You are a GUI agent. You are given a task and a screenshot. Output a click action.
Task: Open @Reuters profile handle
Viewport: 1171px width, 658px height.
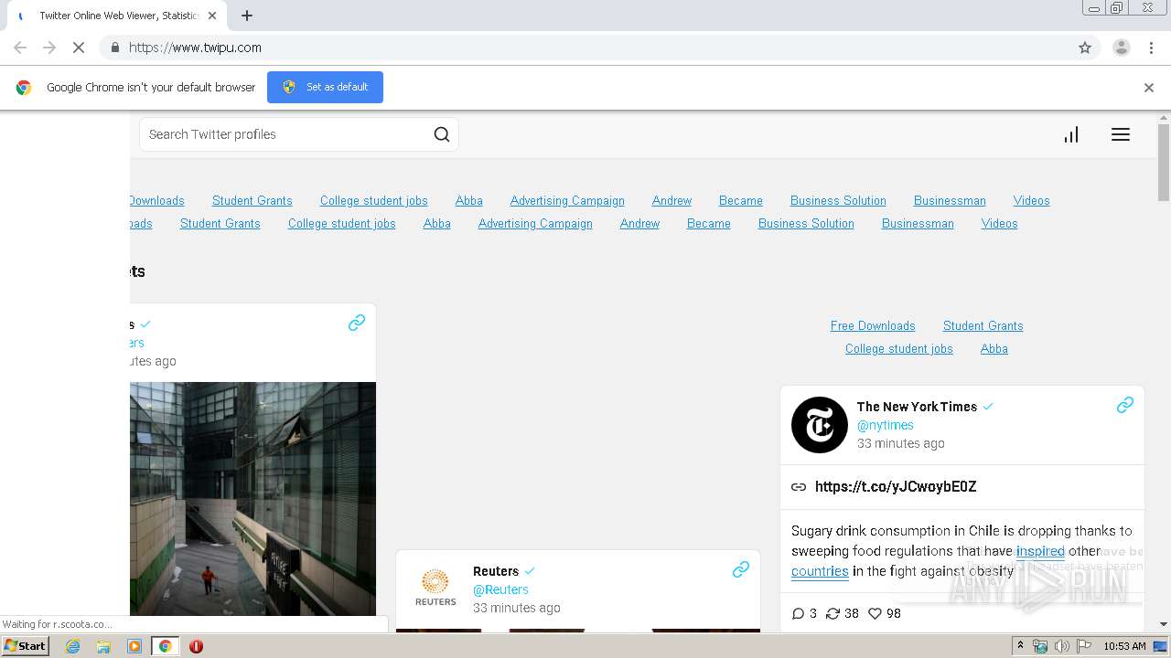(500, 589)
